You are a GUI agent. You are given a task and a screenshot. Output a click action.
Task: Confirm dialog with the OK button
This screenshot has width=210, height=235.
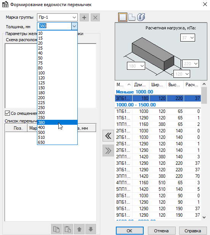click(130, 231)
